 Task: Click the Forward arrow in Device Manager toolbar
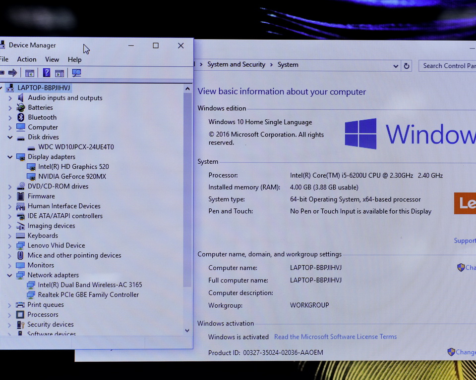[12, 73]
